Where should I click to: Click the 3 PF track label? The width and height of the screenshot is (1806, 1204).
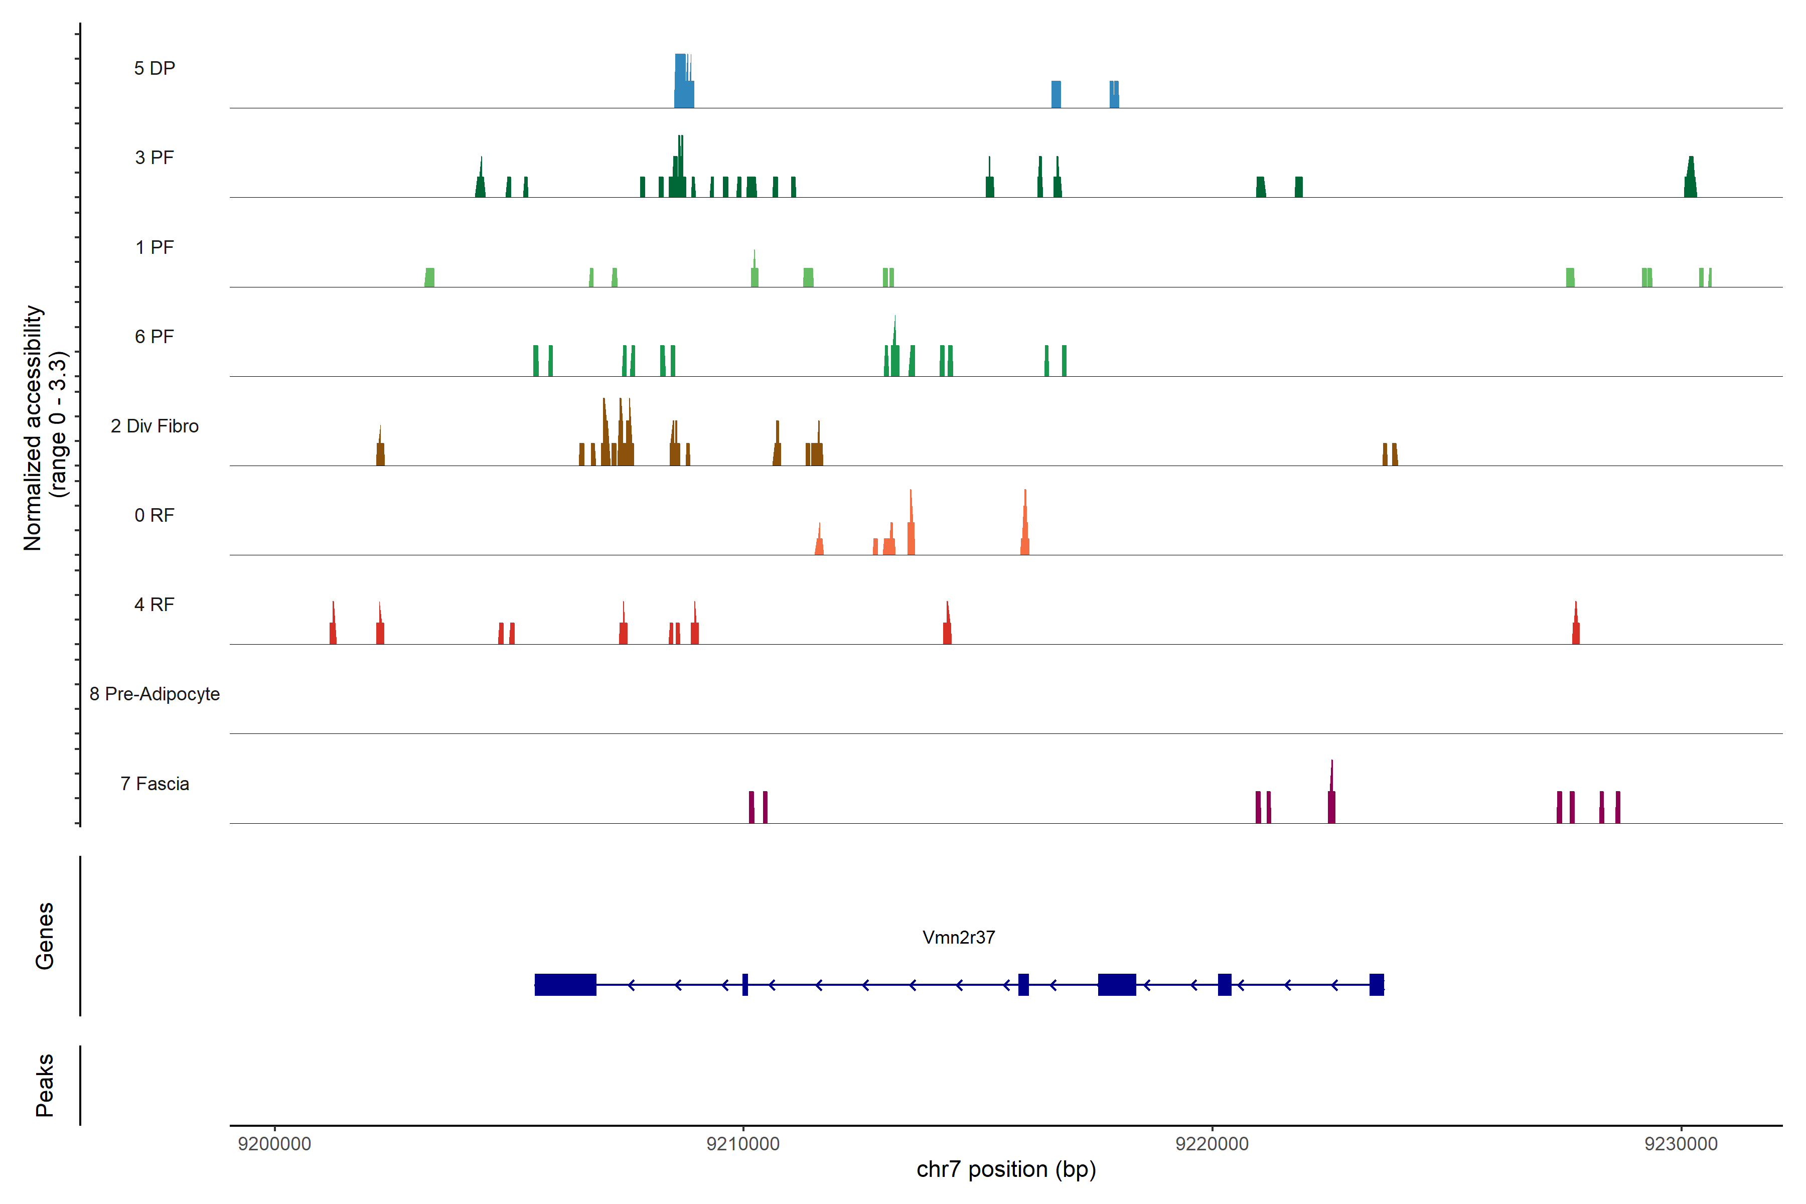[x=155, y=158]
